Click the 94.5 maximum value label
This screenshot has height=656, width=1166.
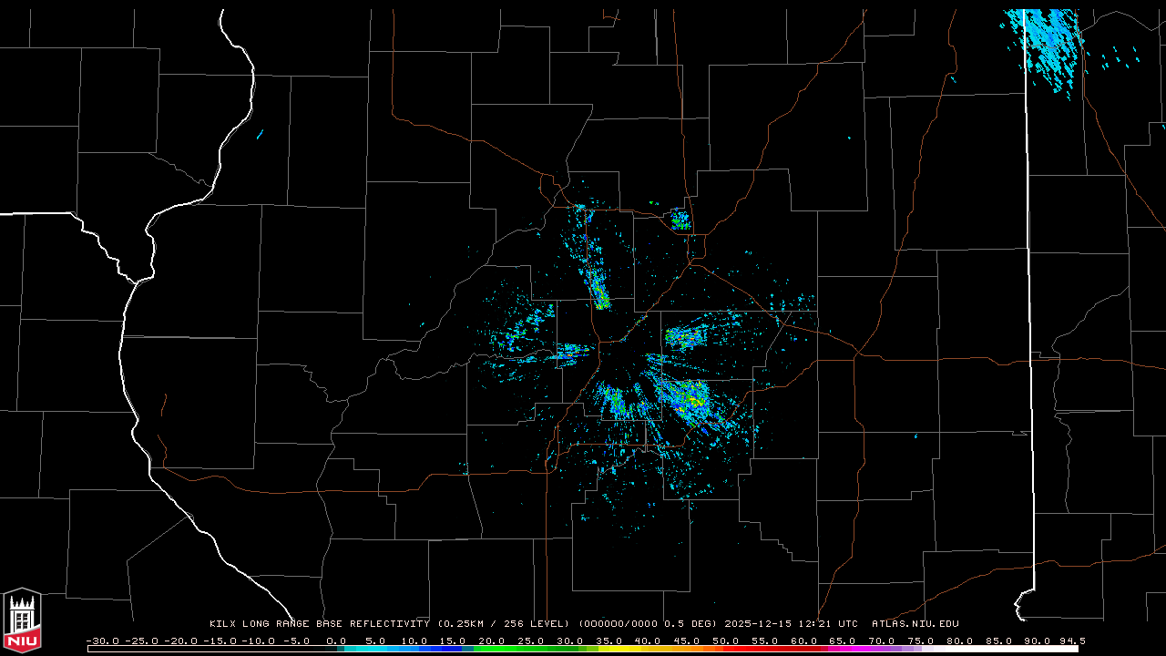pos(1071,641)
